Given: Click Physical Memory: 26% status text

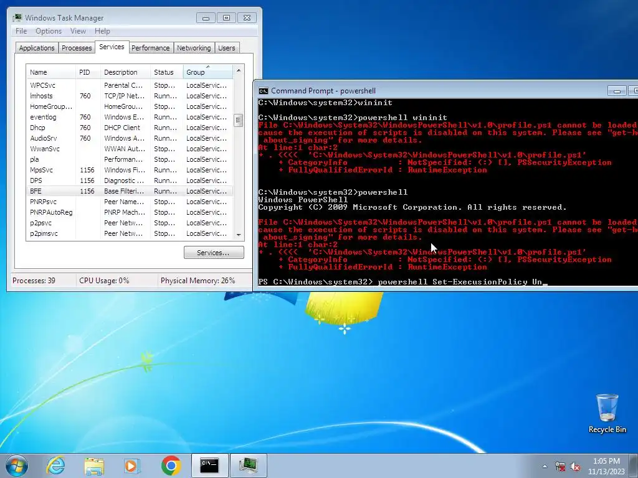Looking at the screenshot, I should tap(198, 281).
